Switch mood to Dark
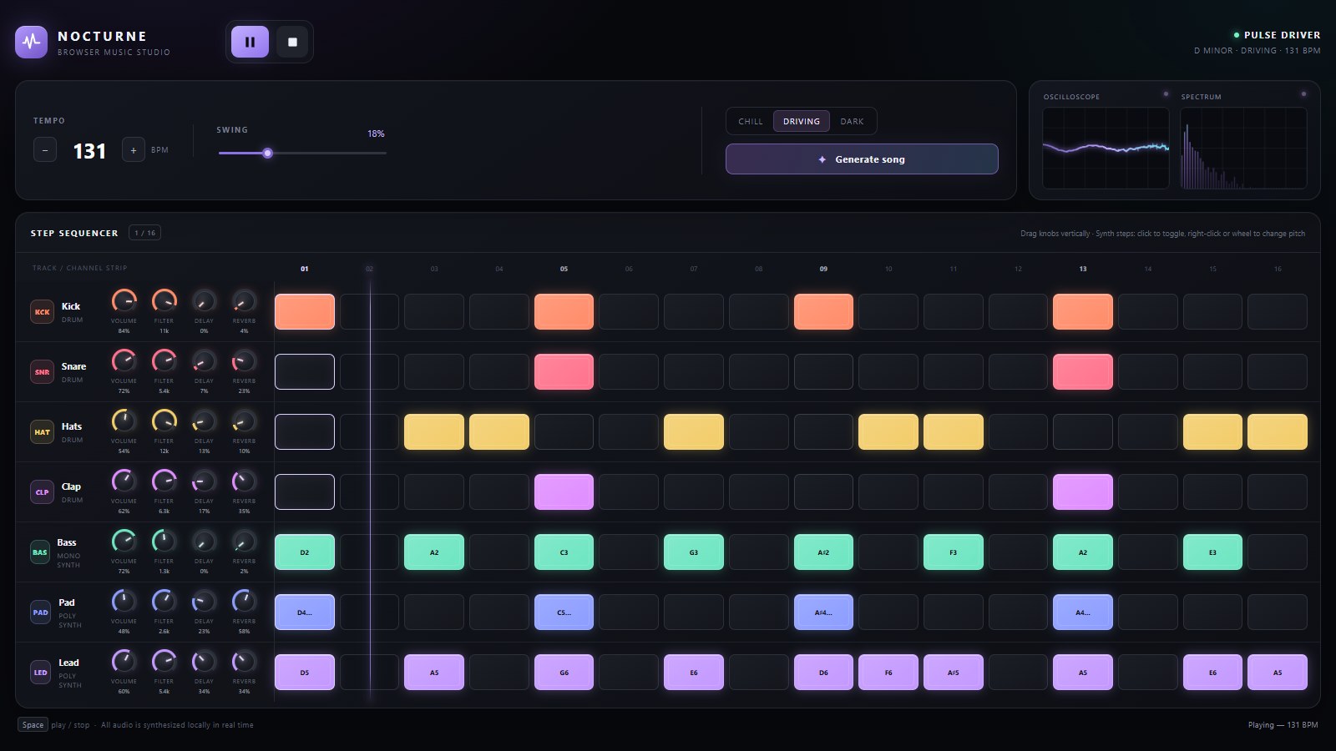The width and height of the screenshot is (1336, 751). (852, 121)
